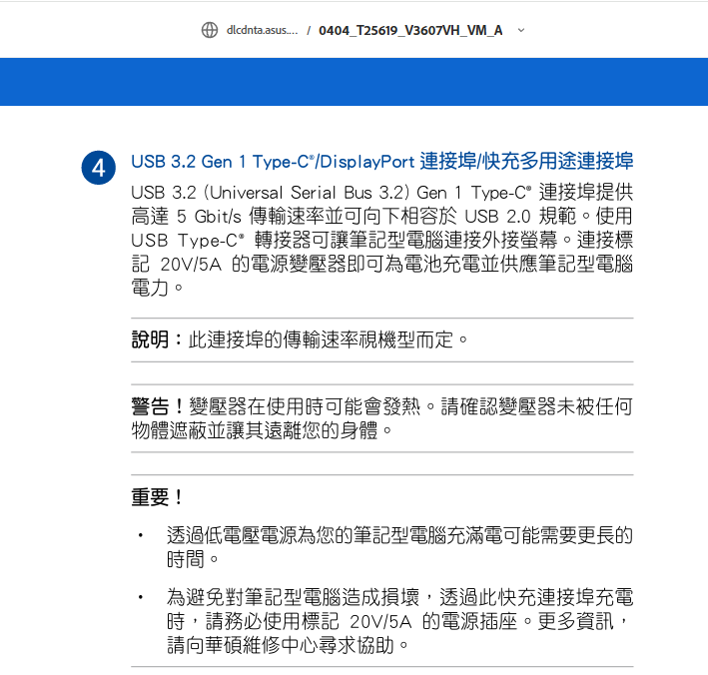Viewport: 708px width, 675px height.
Task: Click the warning text starting with 警告
Action: click(382, 418)
